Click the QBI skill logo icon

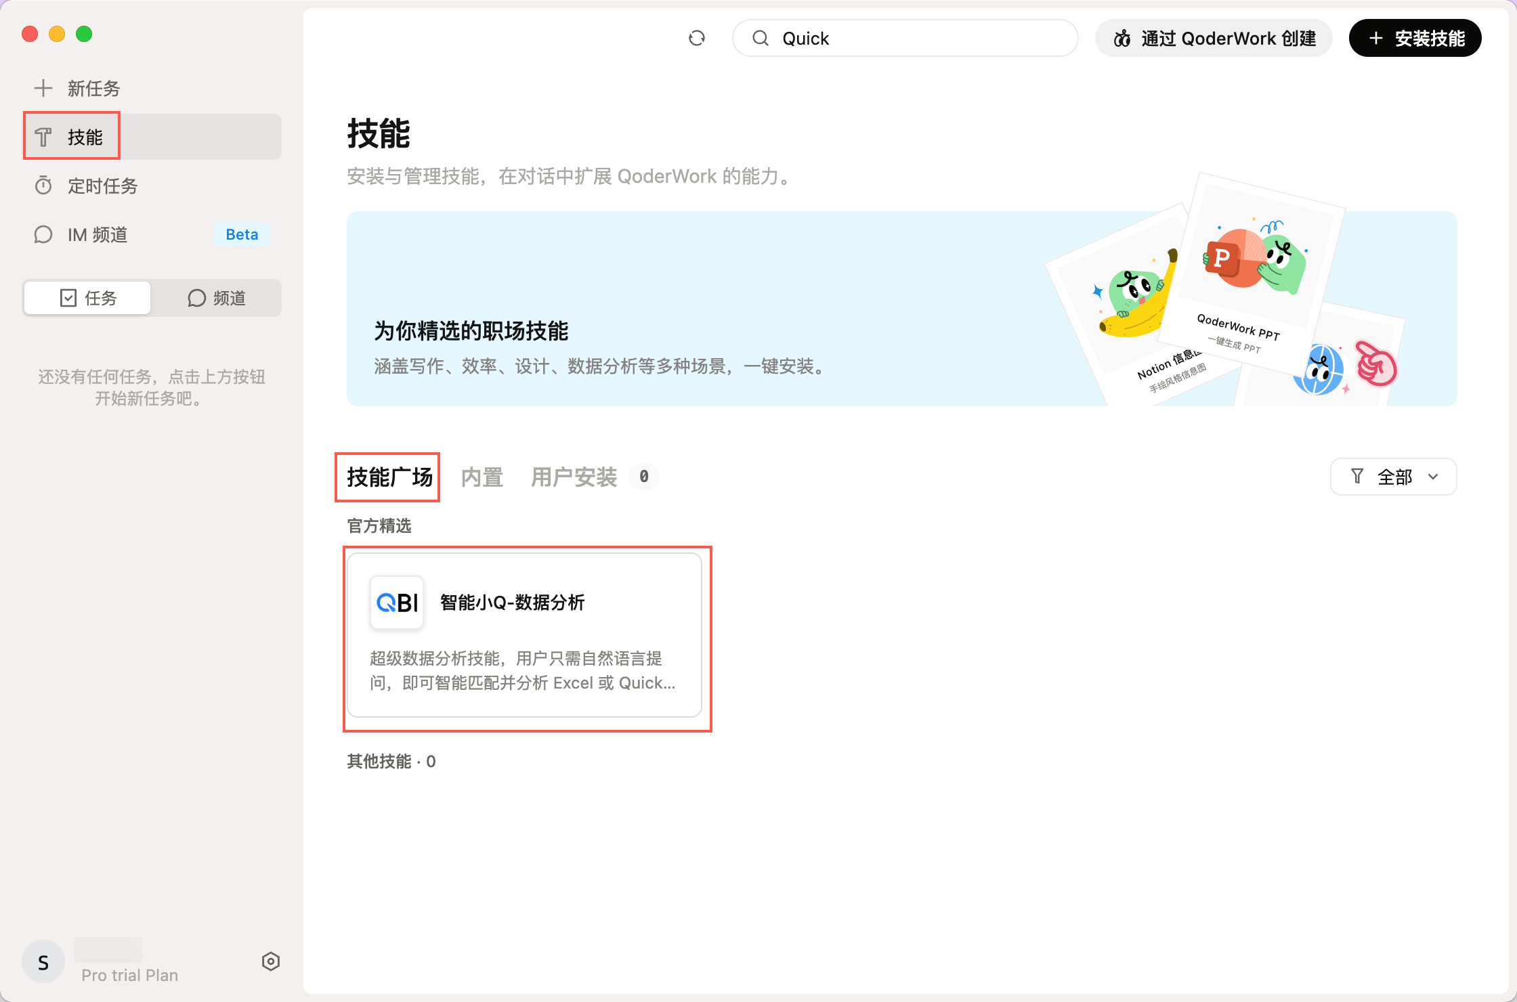[397, 603]
